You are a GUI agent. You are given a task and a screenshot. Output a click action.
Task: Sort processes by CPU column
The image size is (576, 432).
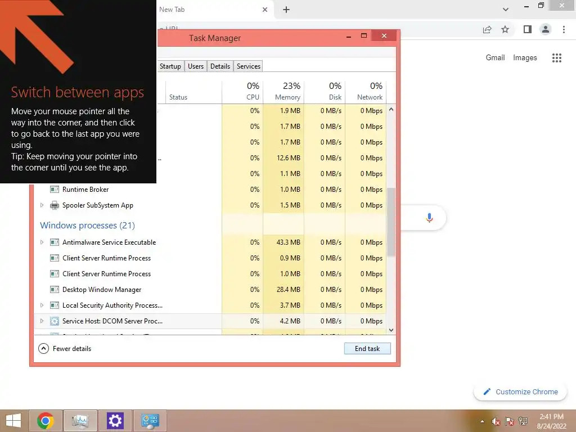pyautogui.click(x=242, y=92)
